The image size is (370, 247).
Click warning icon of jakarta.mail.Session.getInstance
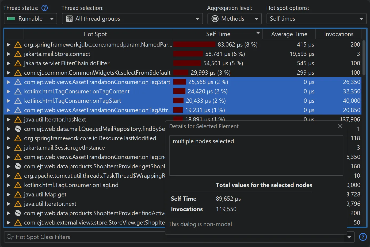coord(18,147)
